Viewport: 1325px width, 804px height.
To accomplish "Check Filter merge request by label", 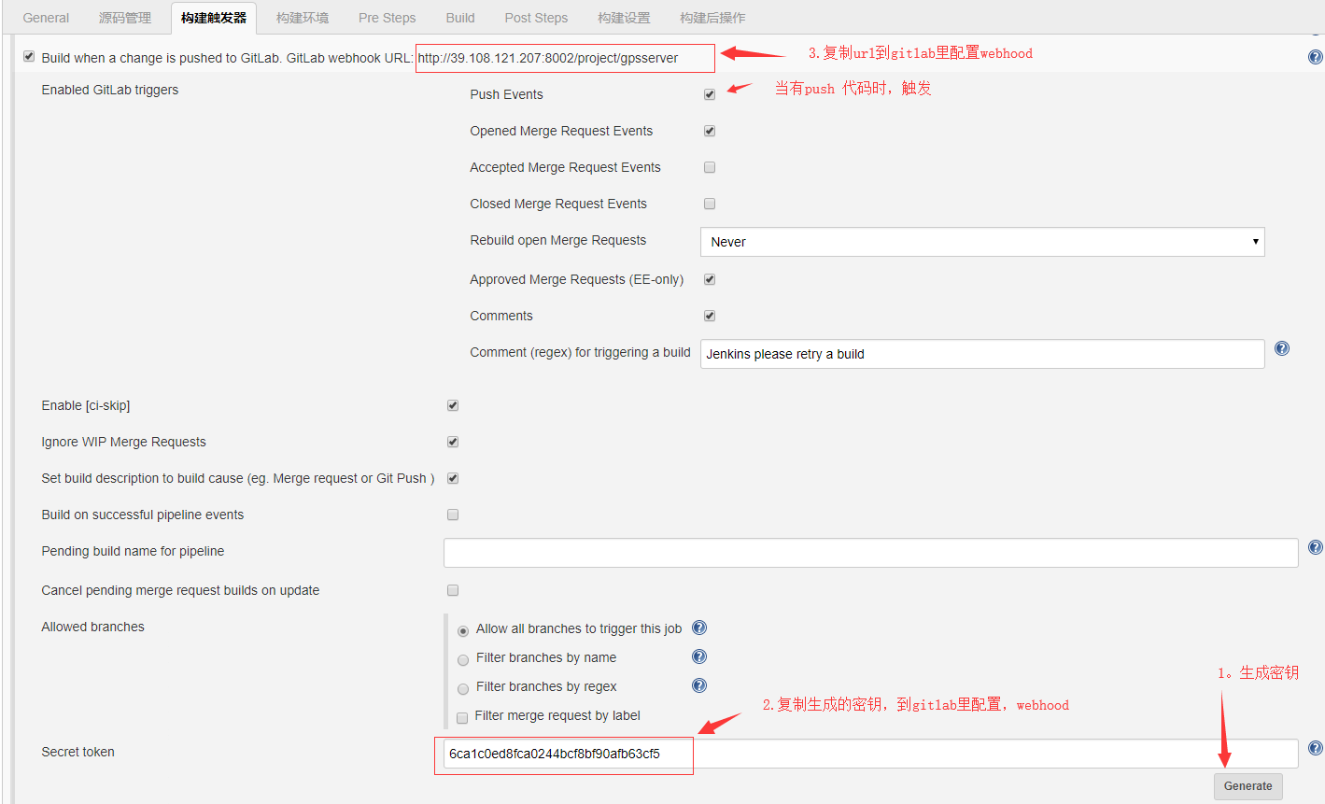I will tap(462, 717).
